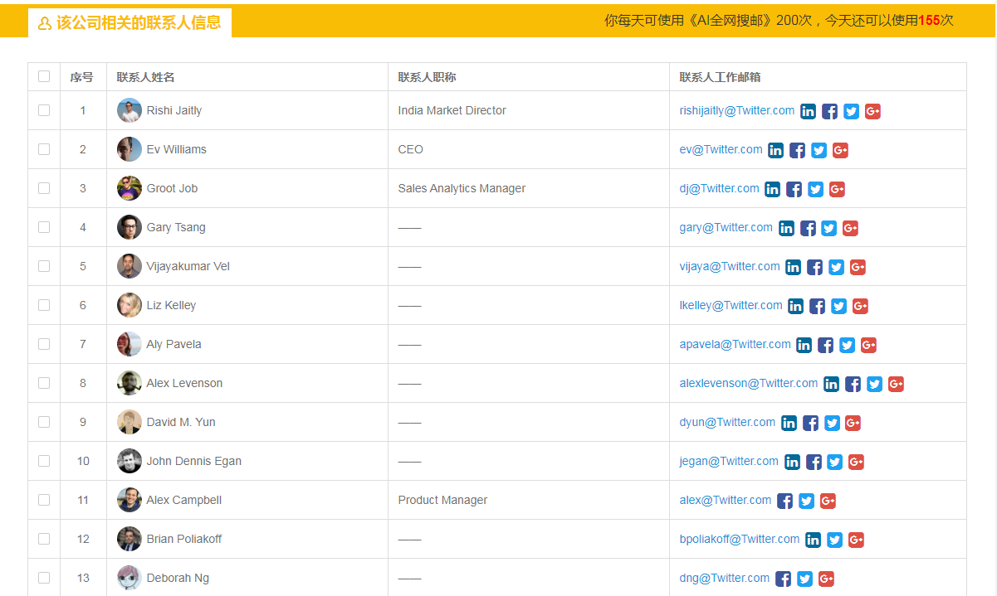Screen dimensions: 997x596
Task: Click the name Aly Pavela
Action: click(x=173, y=344)
